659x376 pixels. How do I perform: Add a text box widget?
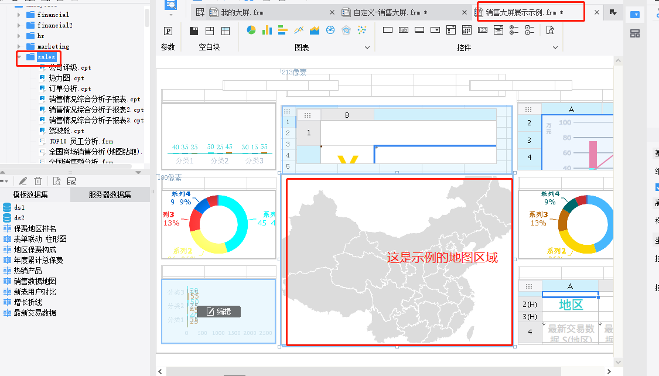coord(388,30)
